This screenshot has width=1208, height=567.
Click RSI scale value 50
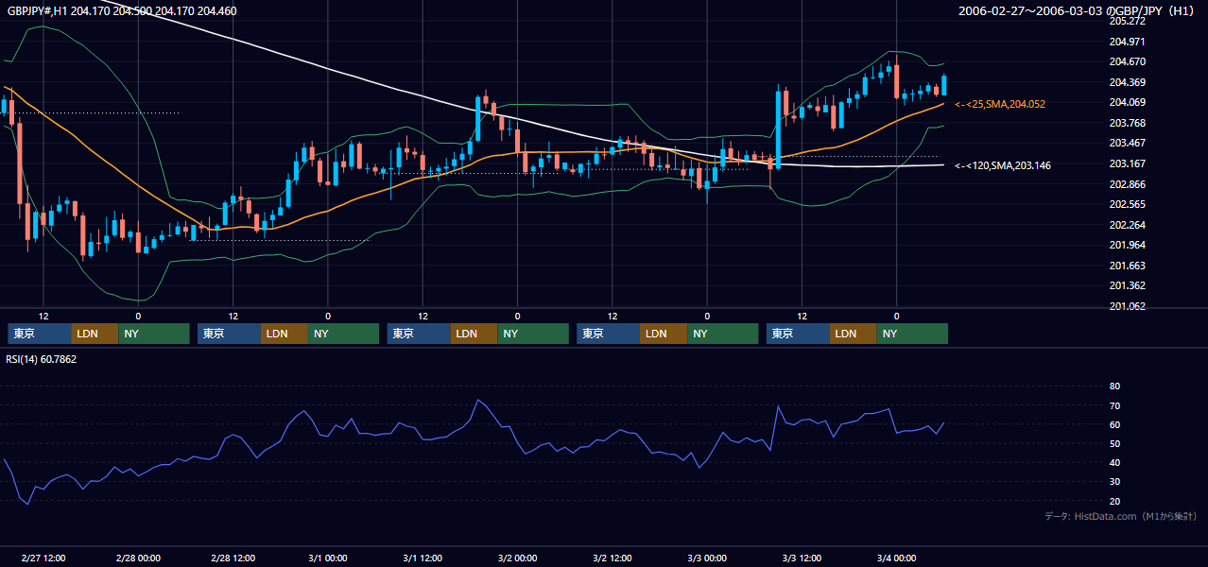(1114, 443)
